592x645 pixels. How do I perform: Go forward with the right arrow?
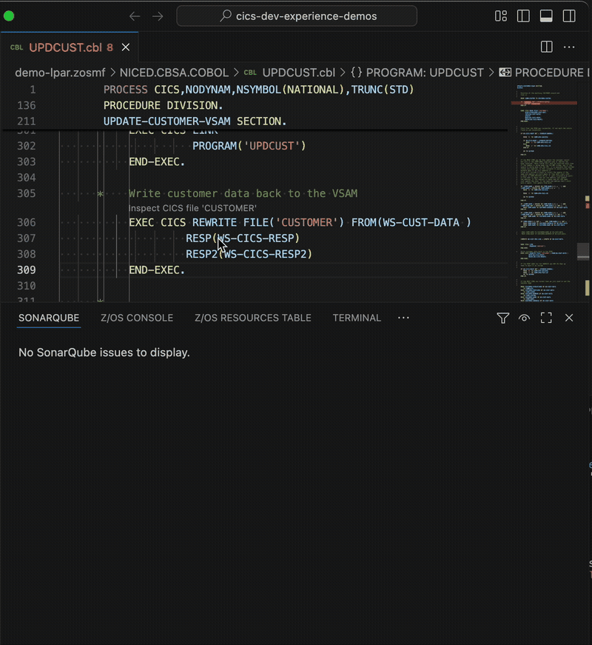point(158,16)
